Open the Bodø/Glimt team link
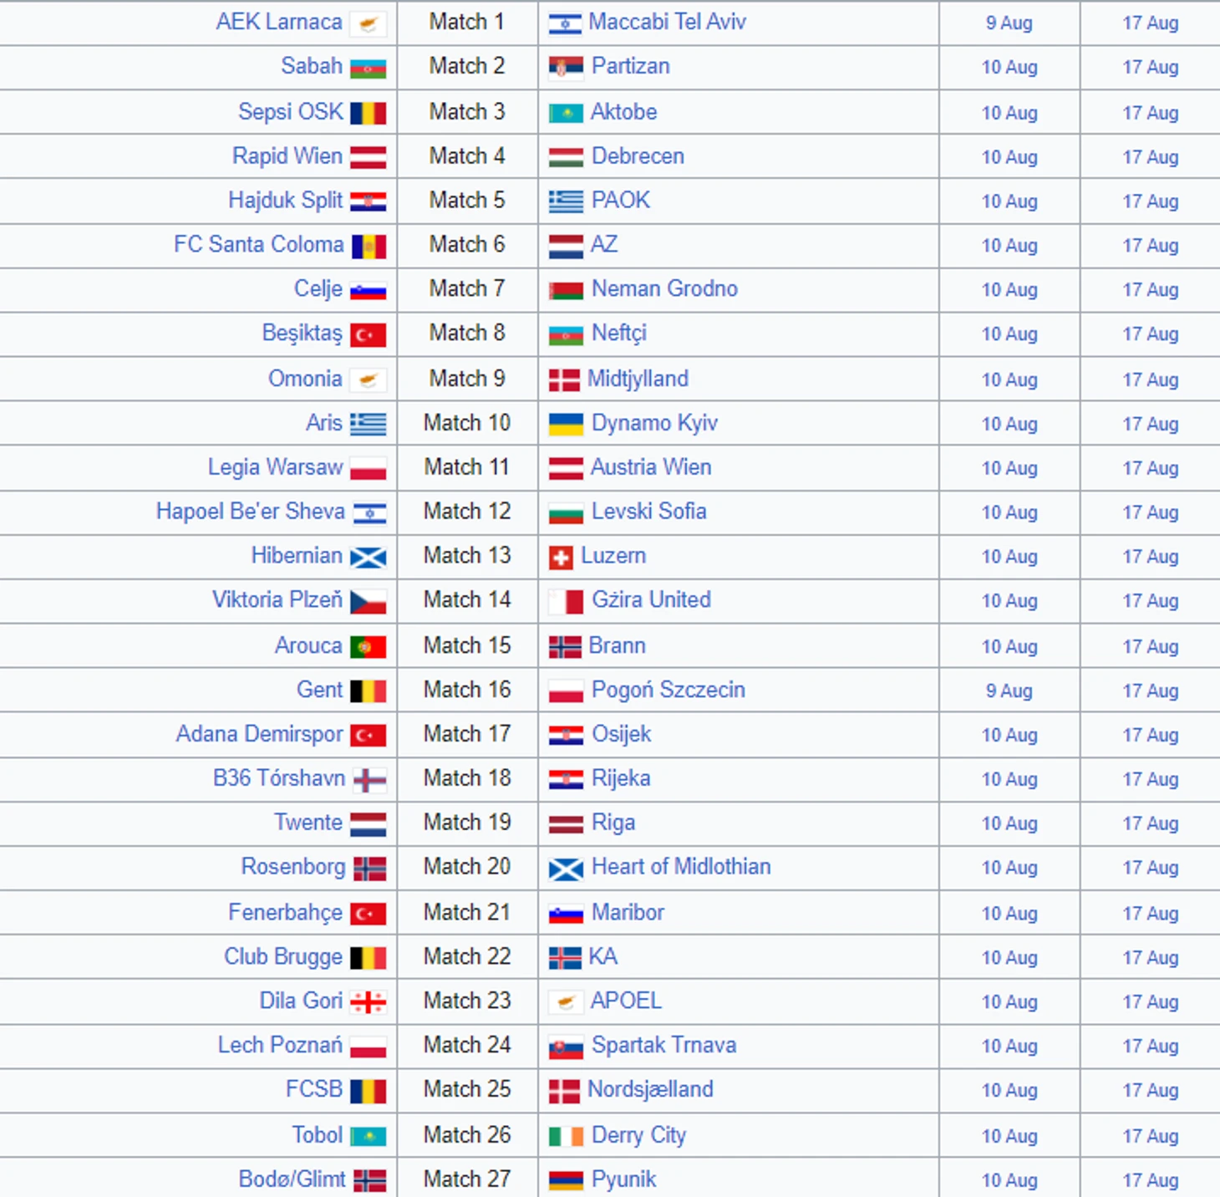 click(x=291, y=1179)
